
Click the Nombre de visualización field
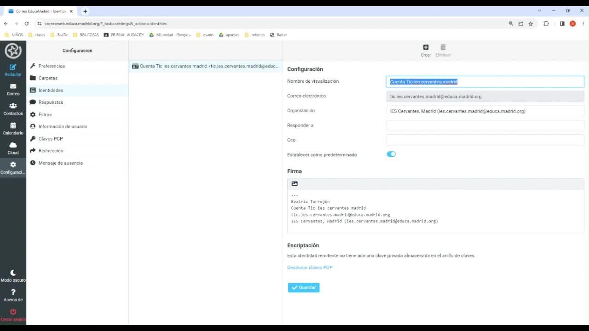(485, 82)
